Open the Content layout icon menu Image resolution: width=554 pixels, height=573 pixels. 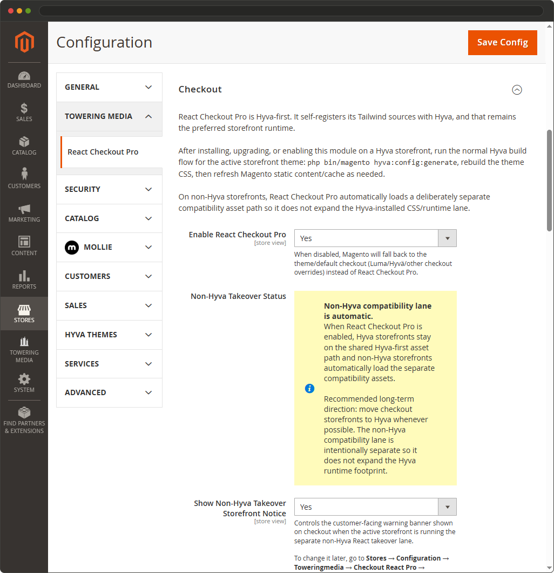pyautogui.click(x=24, y=246)
